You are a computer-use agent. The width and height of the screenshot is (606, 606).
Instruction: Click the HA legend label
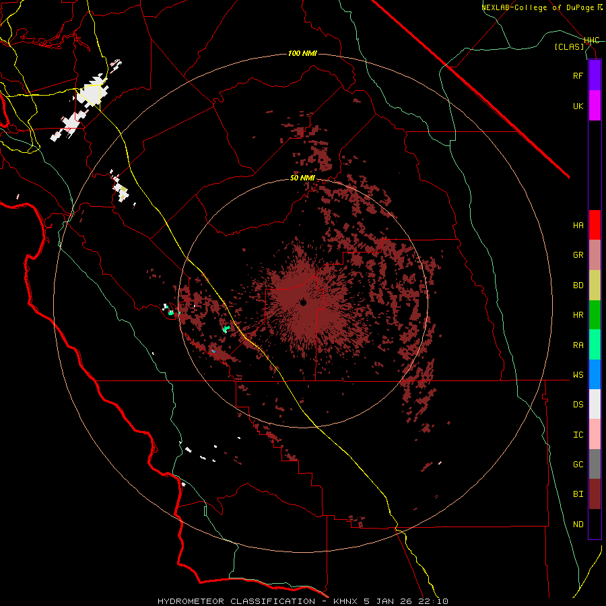[x=578, y=226]
